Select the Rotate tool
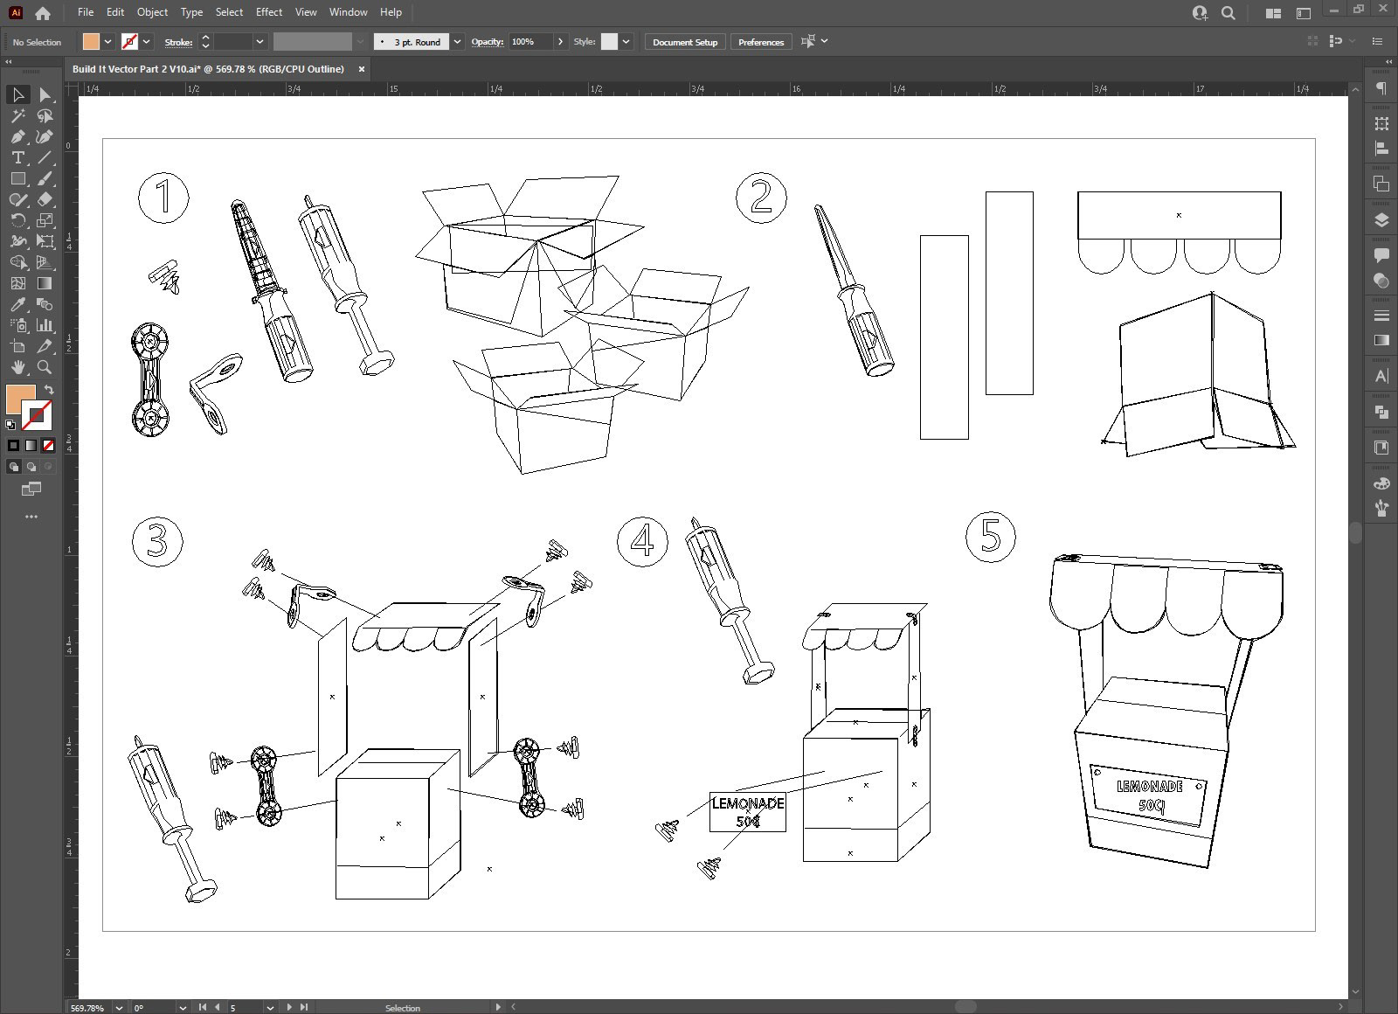Image resolution: width=1398 pixels, height=1014 pixels. click(x=17, y=220)
